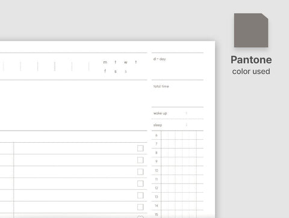Select the lighter last "s" weekday letter
Image resolution: width=289 pixels, height=218 pixels.
[126, 71]
